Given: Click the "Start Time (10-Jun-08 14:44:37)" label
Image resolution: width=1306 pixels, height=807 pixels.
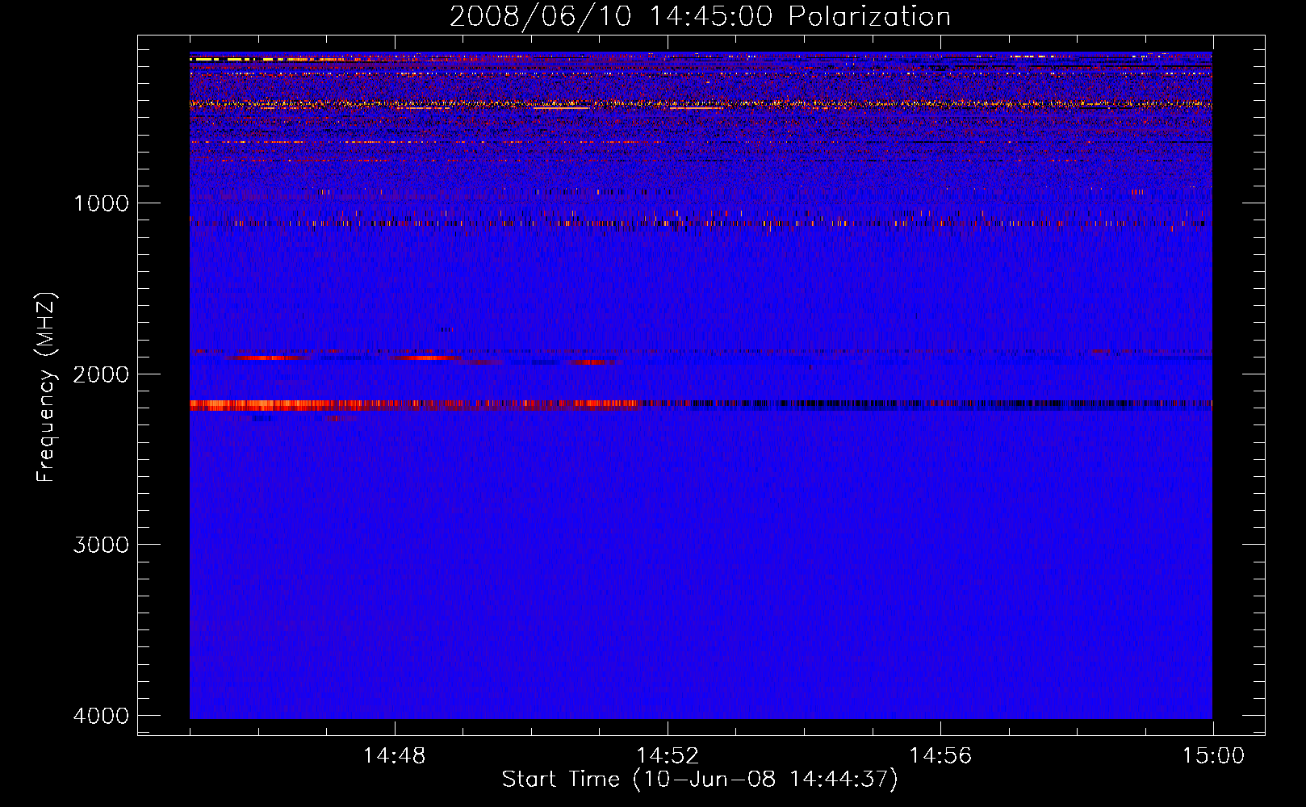Looking at the screenshot, I should (700, 780).
